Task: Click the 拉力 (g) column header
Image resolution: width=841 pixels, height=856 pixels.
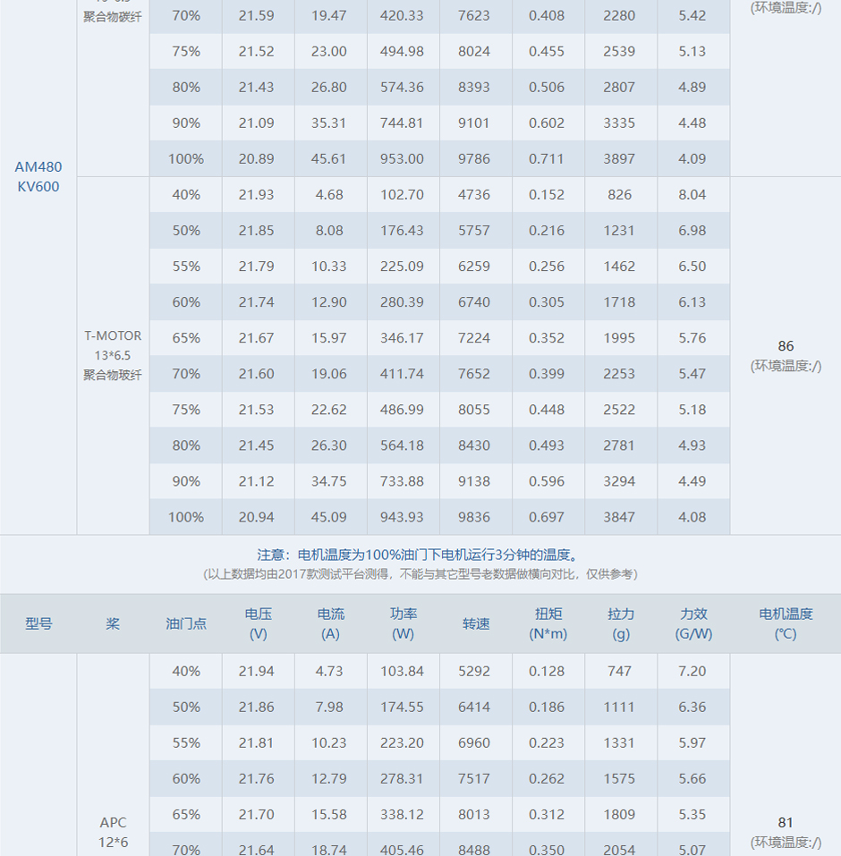Action: 620,623
